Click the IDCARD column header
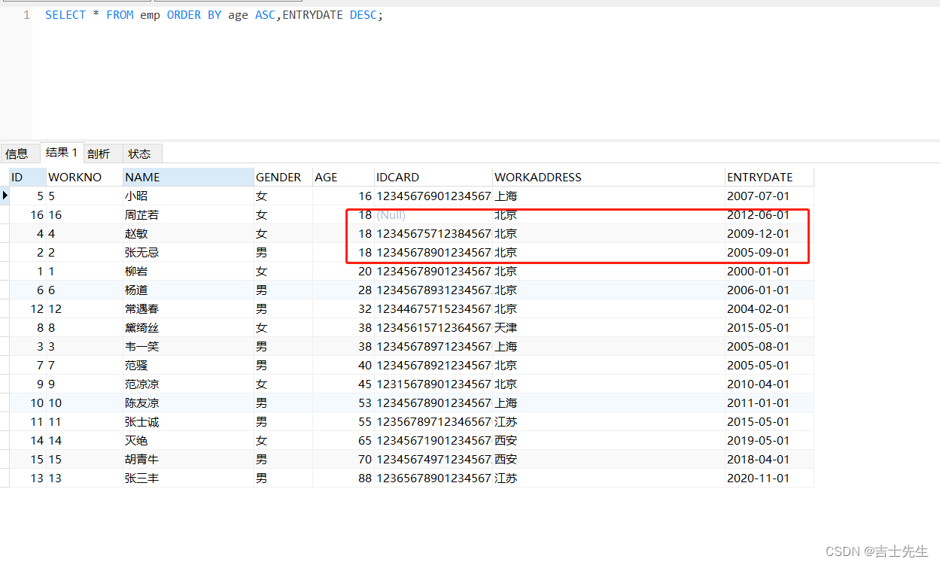This screenshot has width=940, height=565. pyautogui.click(x=433, y=178)
